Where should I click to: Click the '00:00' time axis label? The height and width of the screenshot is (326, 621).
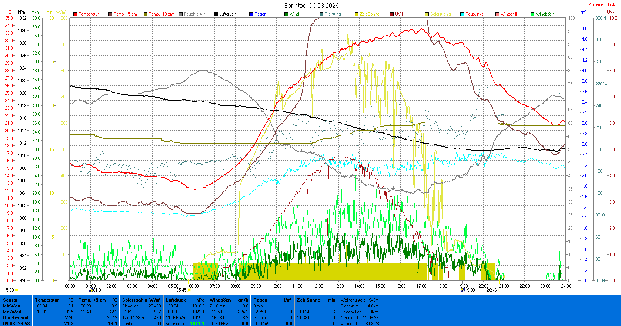(70, 286)
